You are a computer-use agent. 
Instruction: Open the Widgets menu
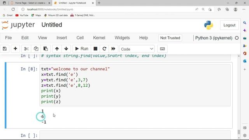(x=122, y=38)
